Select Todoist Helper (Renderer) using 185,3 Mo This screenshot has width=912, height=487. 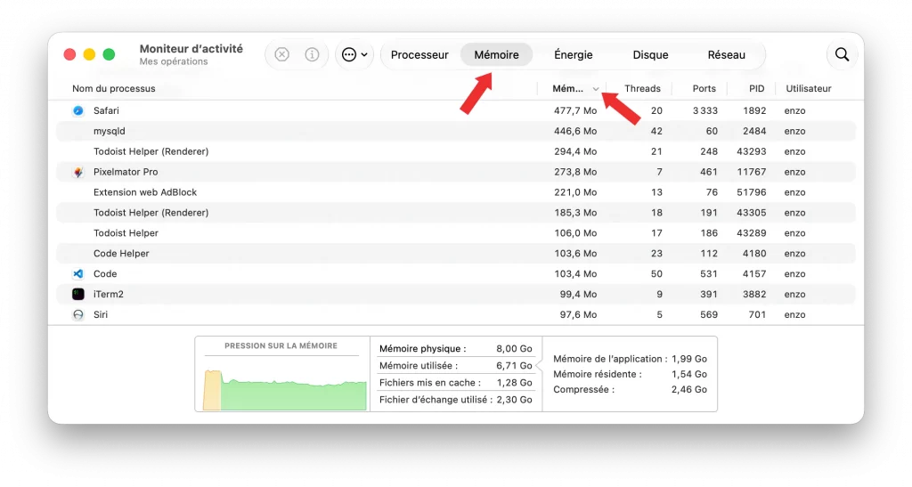(456, 212)
